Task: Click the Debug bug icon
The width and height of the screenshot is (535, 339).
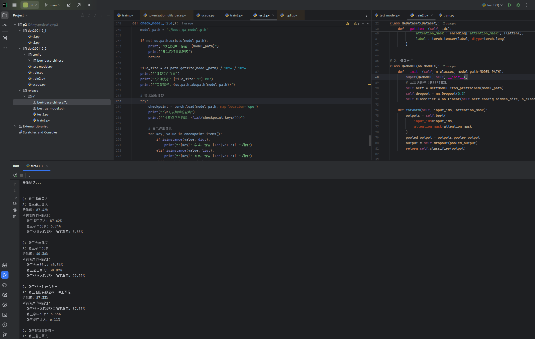Action: [518, 5]
